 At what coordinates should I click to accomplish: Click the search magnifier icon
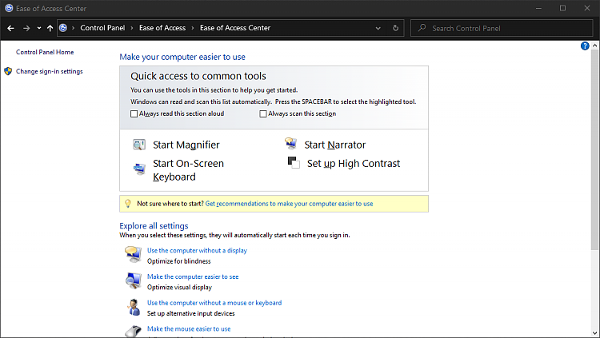point(422,28)
